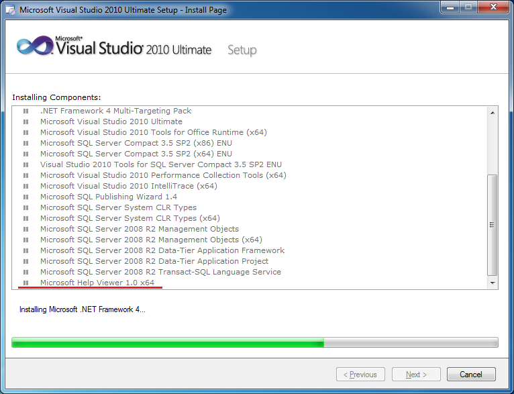Click pending icon beside Data-Tier Application Project
Viewport: 514px width, 394px height.
point(26,261)
